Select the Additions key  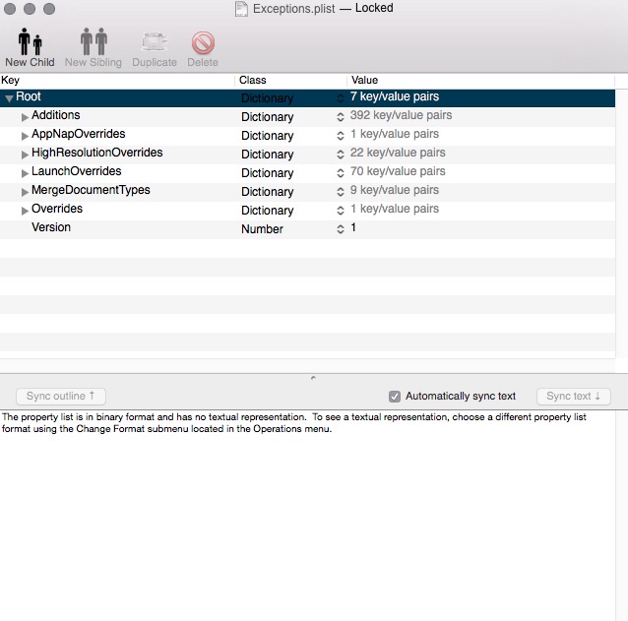click(56, 115)
